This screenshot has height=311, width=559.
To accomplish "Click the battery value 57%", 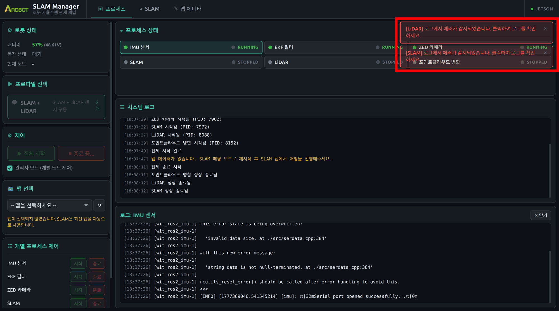I will pyautogui.click(x=37, y=45).
